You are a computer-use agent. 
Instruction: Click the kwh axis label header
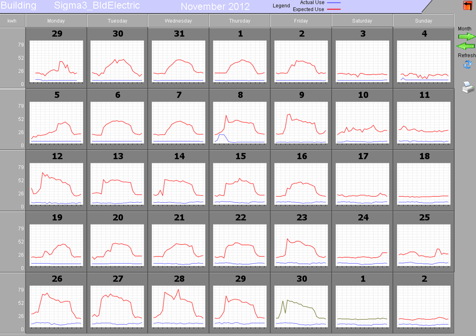click(12, 21)
